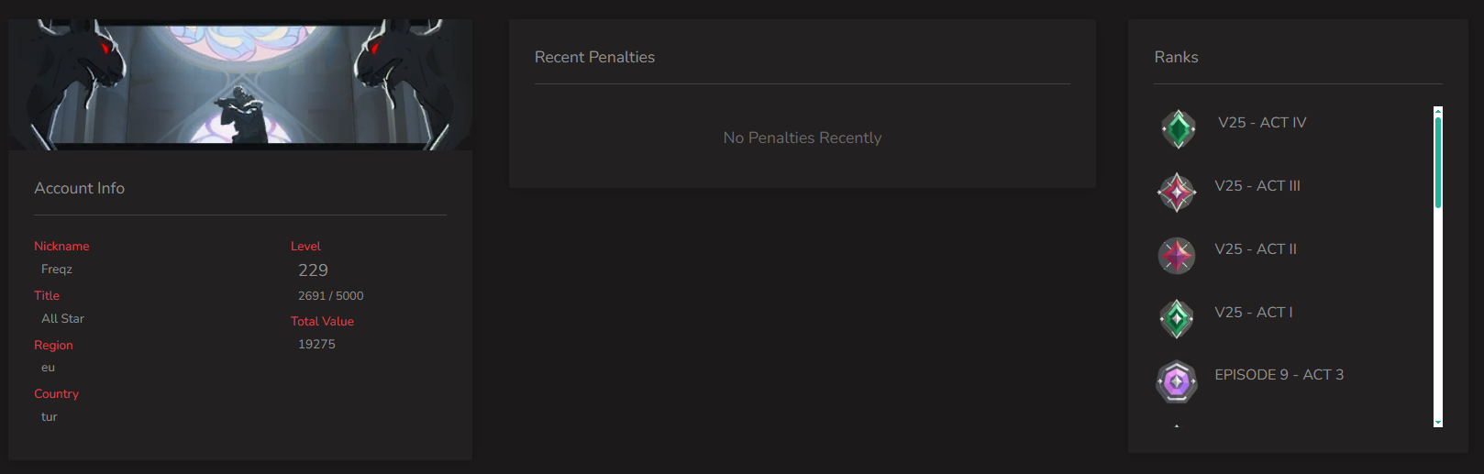Click the level number 229
1484x474 pixels.
coord(313,270)
